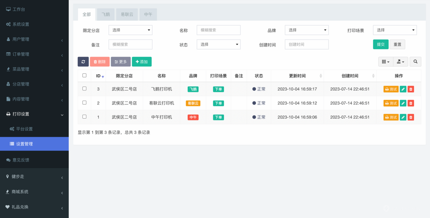Click inside the 名称 模糊搜索 input field
The height and width of the screenshot is (218, 430).
click(218, 30)
